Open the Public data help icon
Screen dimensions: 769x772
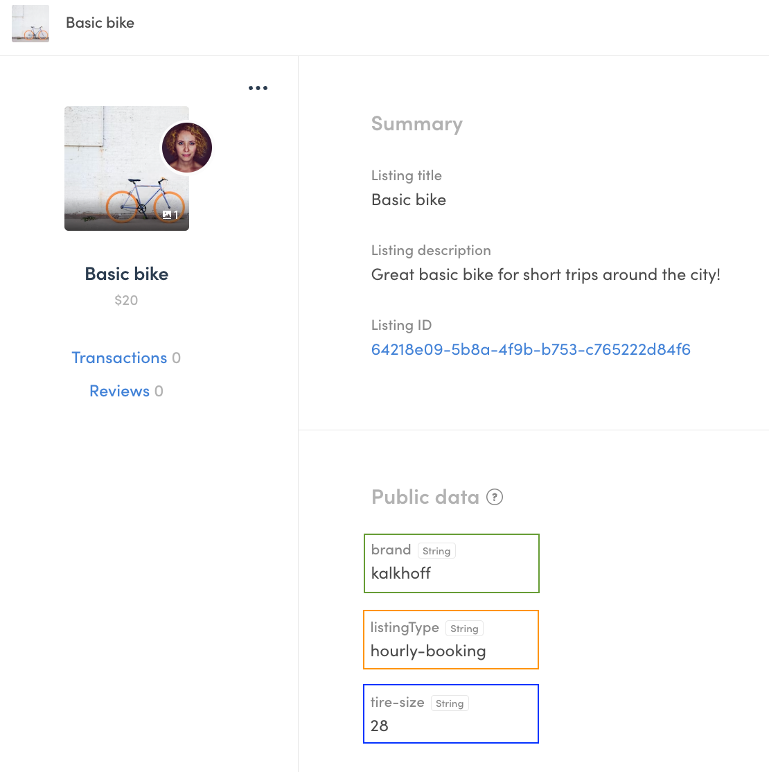(495, 497)
